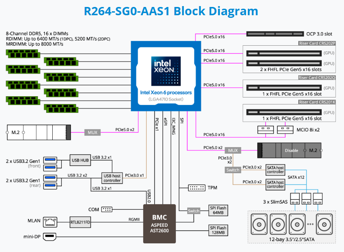Click the MUX next to left M.2 slot
This screenshot has width=344, height=252.
tap(92, 131)
